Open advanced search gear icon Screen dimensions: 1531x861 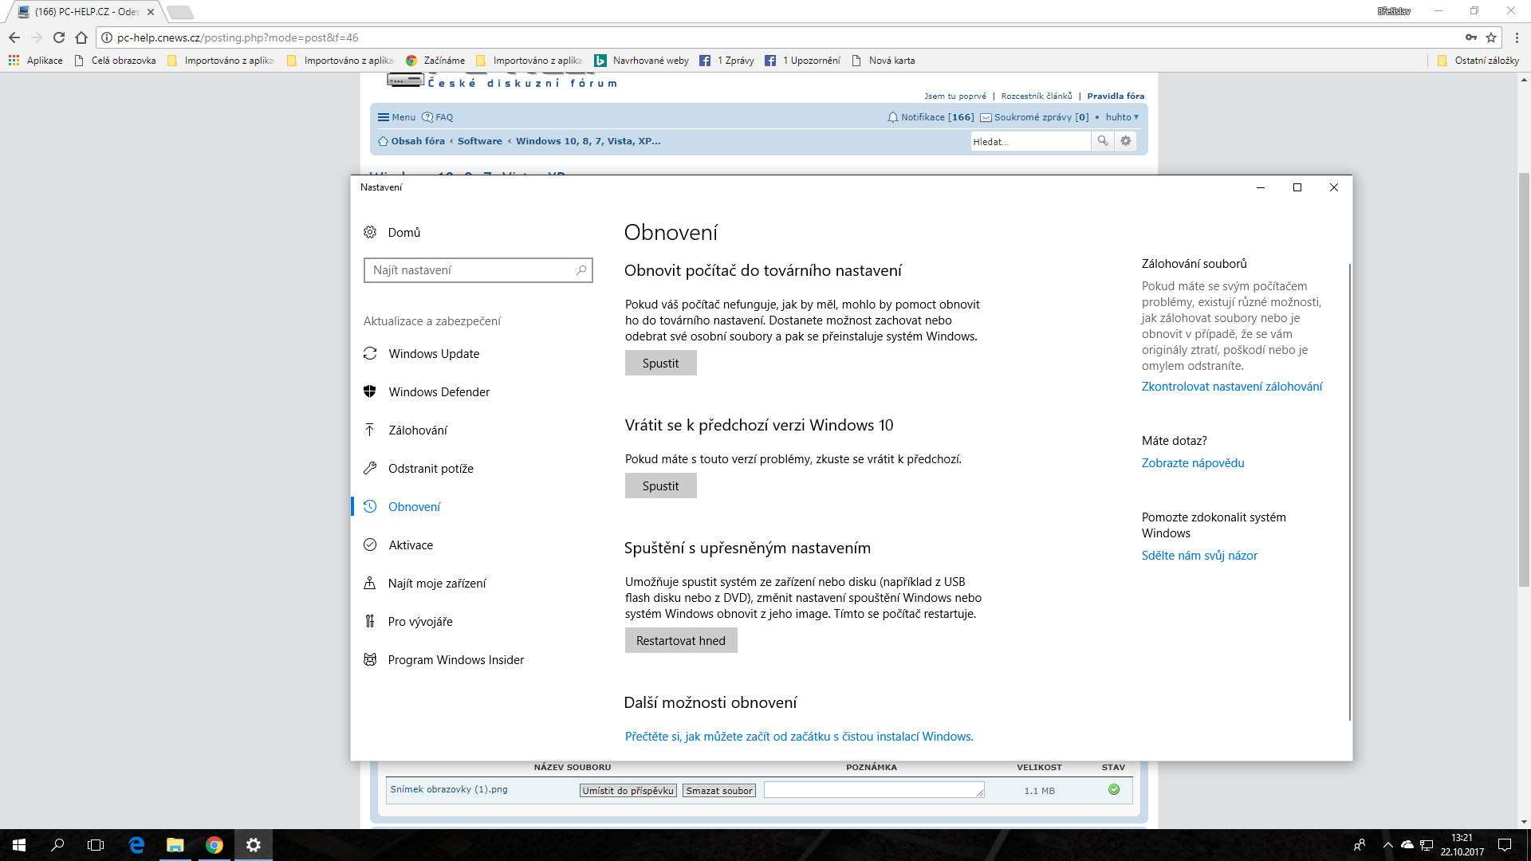pos(1125,141)
